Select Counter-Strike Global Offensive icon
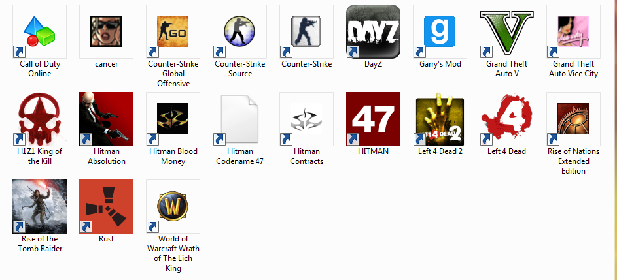 point(173,31)
